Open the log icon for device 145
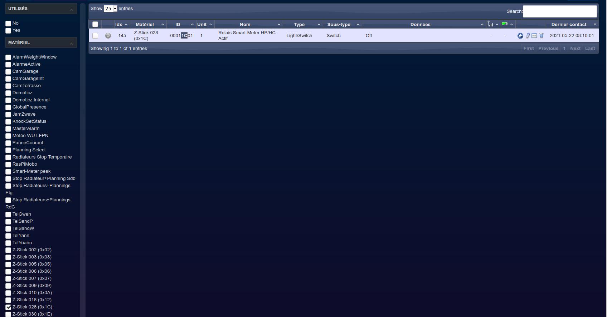Viewport: 607px width, 317px height. [534, 36]
